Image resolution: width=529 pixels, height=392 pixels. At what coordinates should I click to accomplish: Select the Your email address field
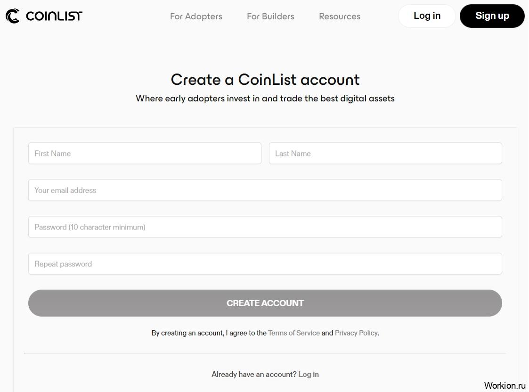point(265,190)
